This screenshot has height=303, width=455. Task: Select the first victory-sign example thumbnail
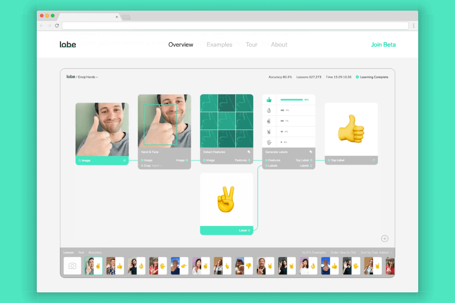tap(94, 266)
